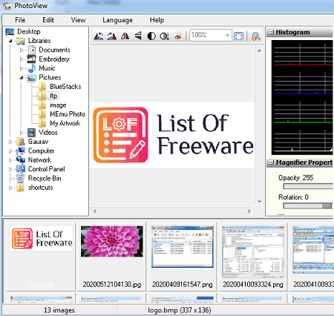Open the BlueStacks folder
Screen dimensions: 334x316
coord(65,87)
